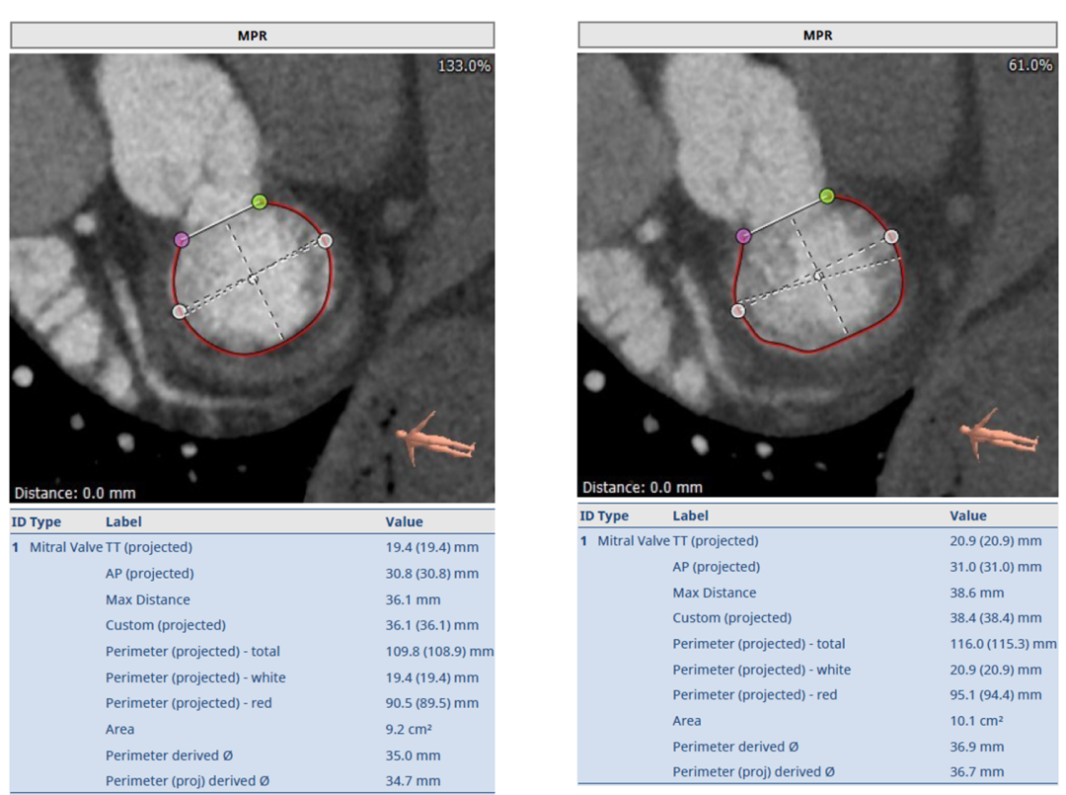Image resolution: width=1066 pixels, height=795 pixels.
Task: Click the Value column header above 19.4 mm
Action: (x=404, y=521)
